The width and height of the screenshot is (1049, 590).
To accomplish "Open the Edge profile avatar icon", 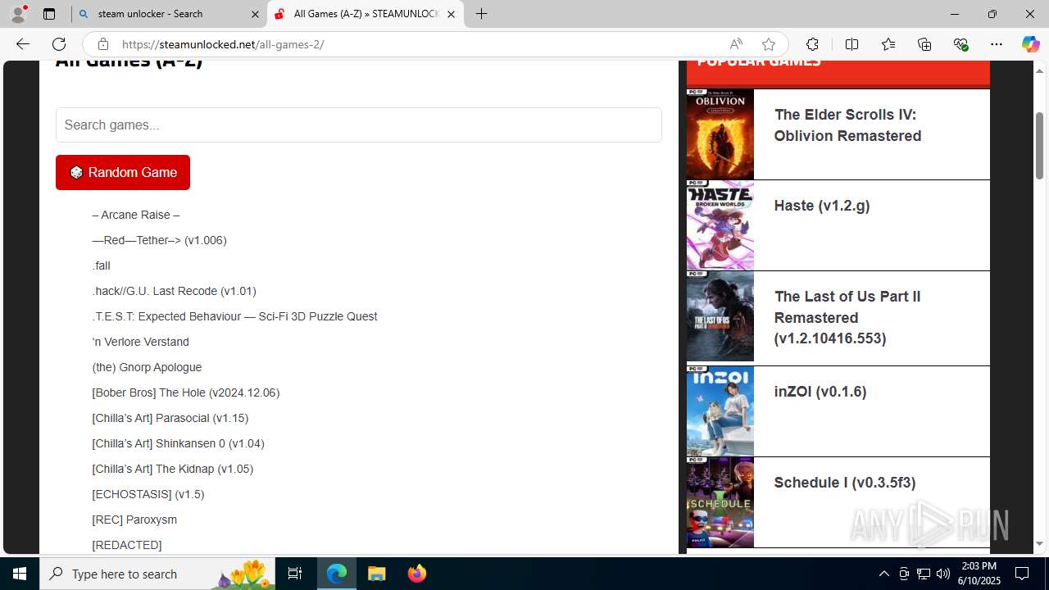I will [x=18, y=14].
